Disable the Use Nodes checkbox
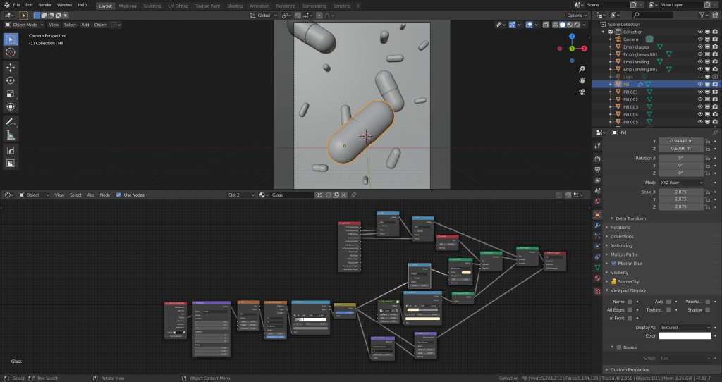 tap(118, 195)
